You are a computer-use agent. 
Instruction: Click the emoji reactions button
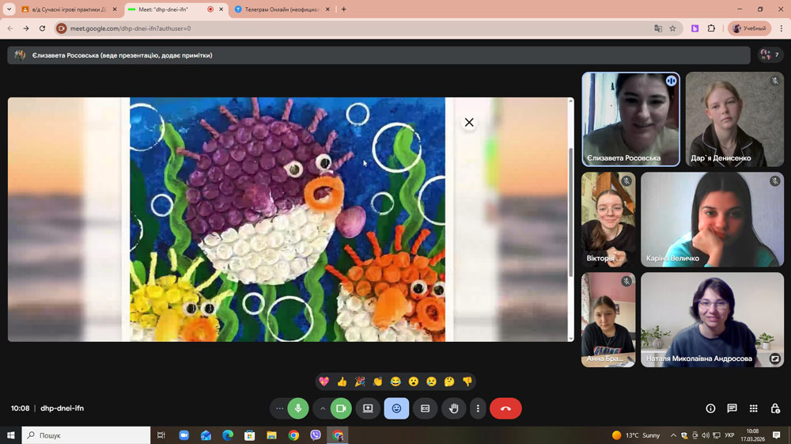396,408
